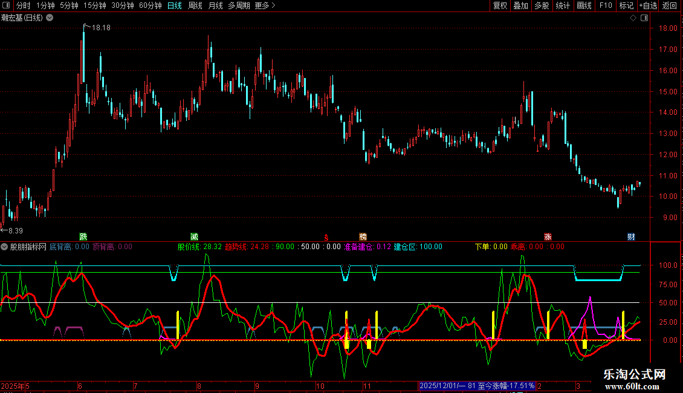
Task: Click the diamond marker icon
Action: (633, 18)
